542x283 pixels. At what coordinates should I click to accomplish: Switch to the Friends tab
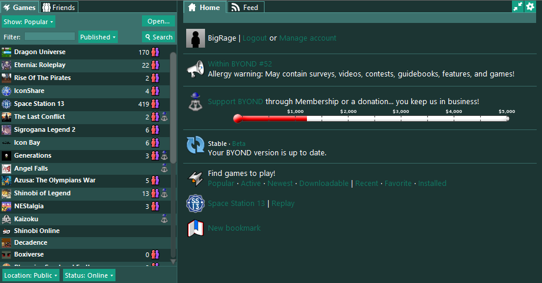[x=59, y=7]
